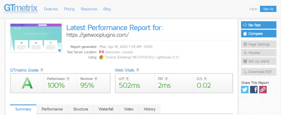The width and height of the screenshot is (281, 115).
Task: Share report on Facebook icon
Action: click(x=254, y=90)
